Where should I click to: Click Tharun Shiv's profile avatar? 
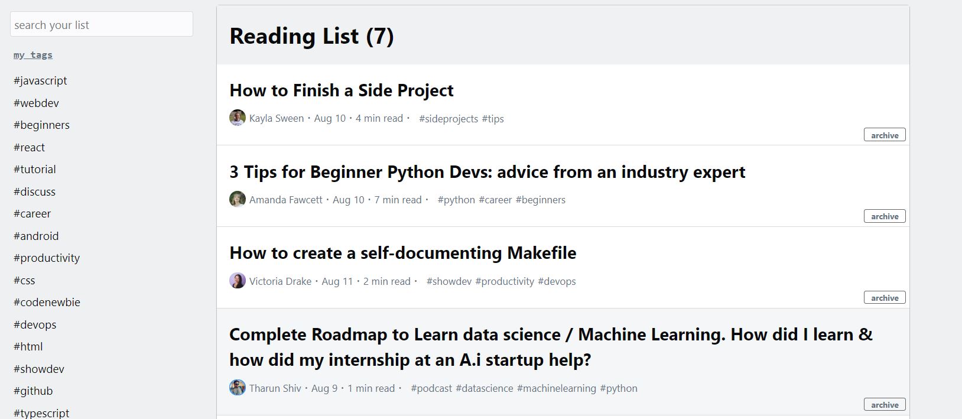click(x=238, y=388)
